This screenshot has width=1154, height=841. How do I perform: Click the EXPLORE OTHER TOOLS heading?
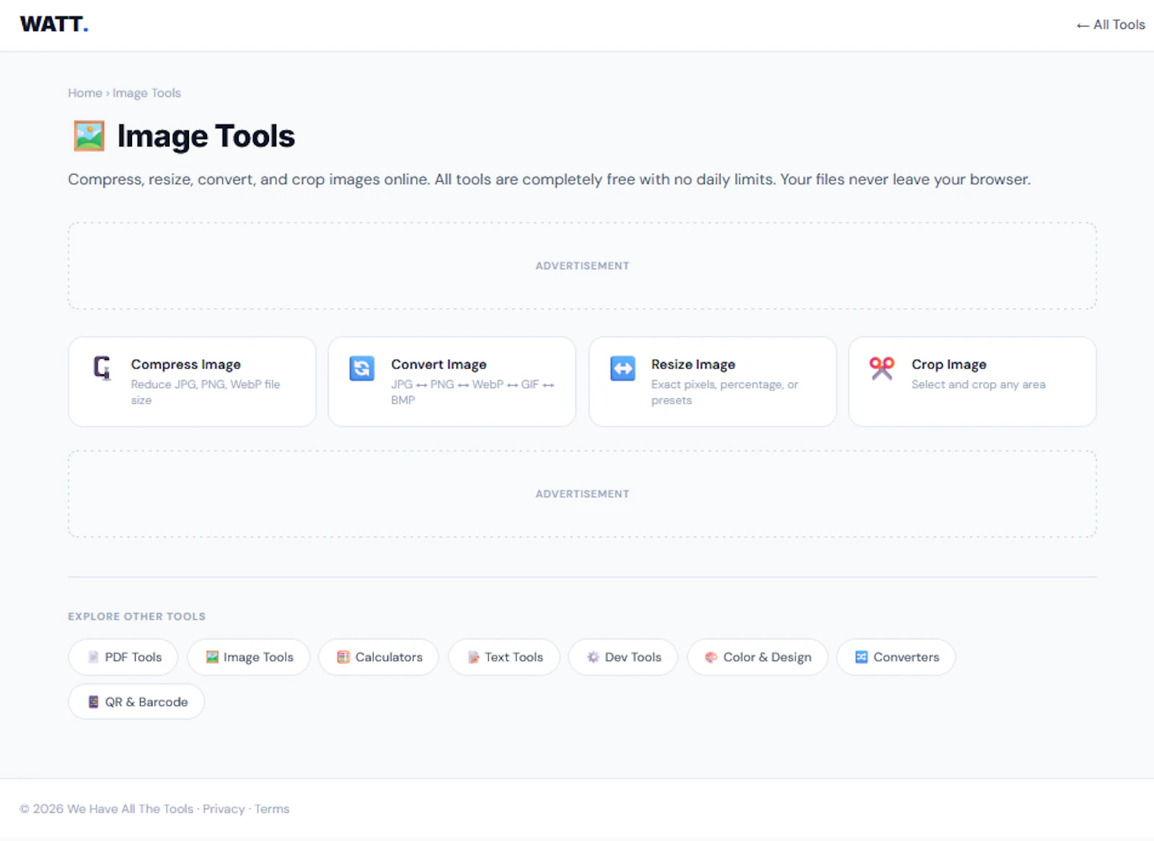tap(137, 617)
